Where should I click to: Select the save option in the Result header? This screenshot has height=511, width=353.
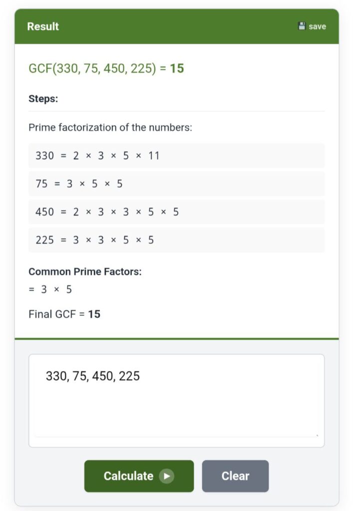[312, 26]
